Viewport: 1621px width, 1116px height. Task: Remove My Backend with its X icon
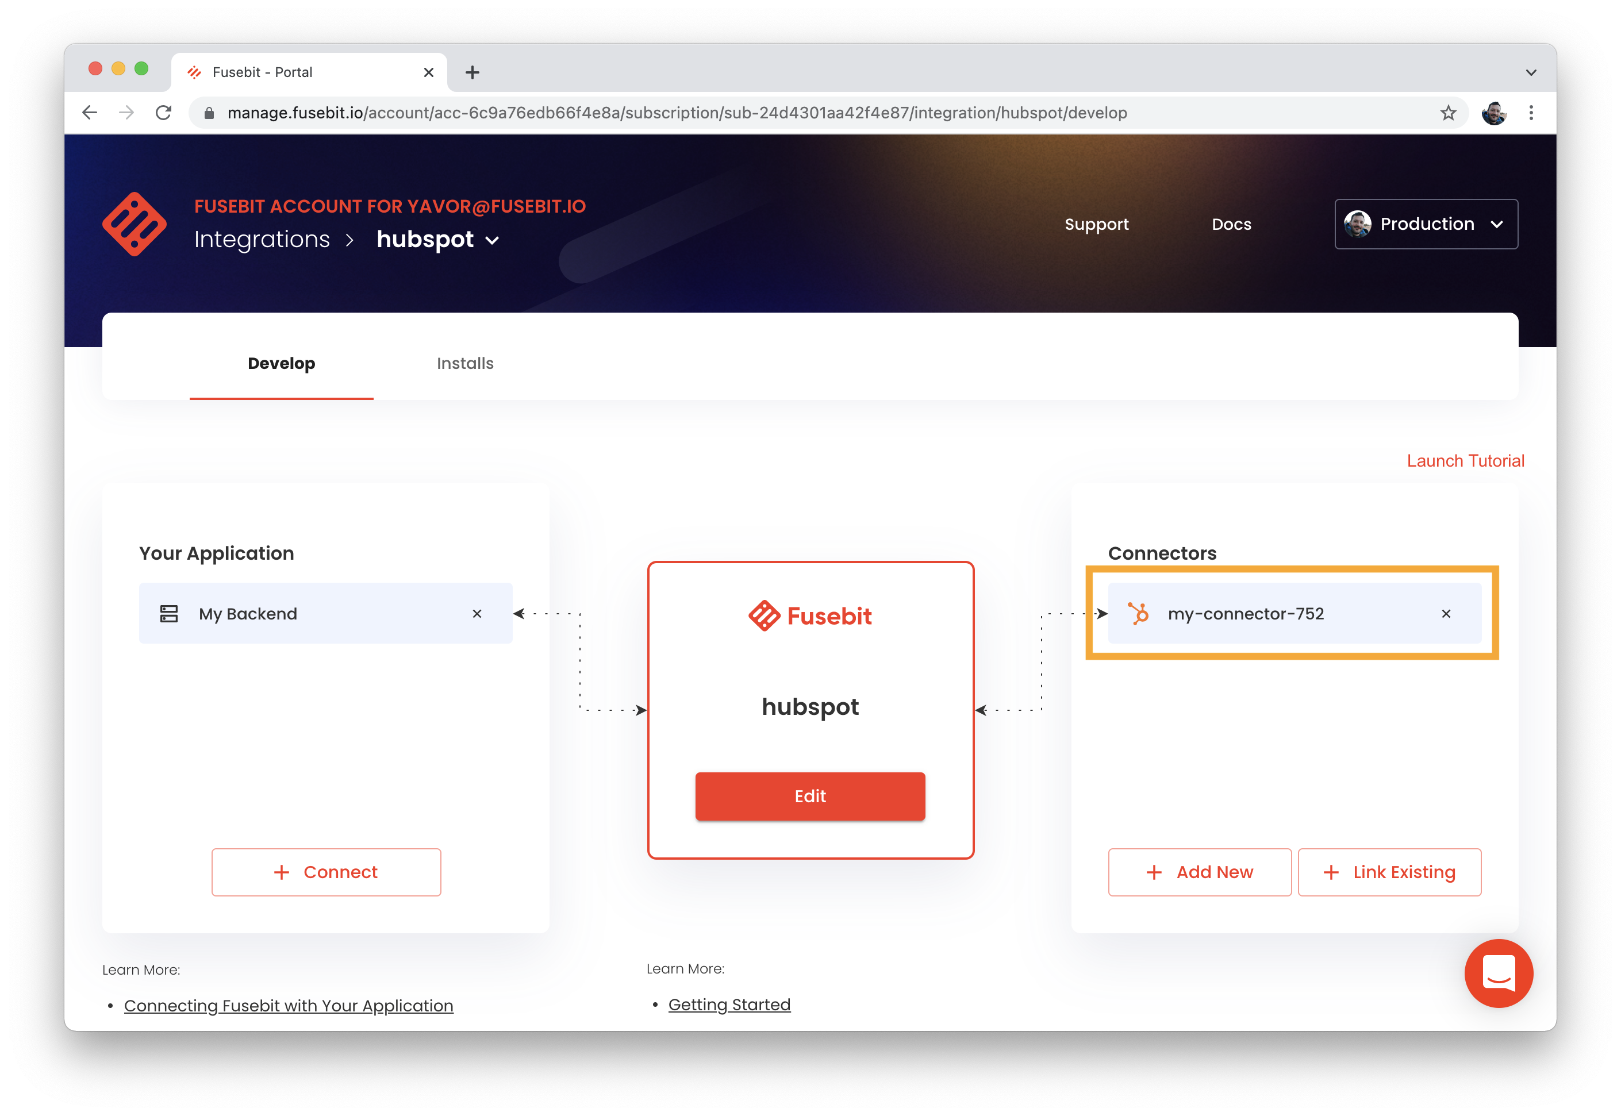[477, 614]
